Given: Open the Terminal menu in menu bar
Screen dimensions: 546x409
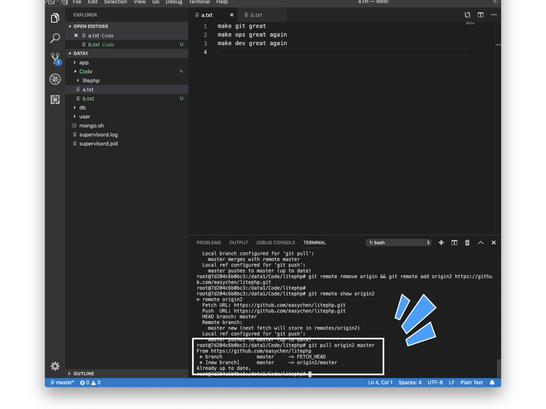Looking at the screenshot, I should [199, 2].
